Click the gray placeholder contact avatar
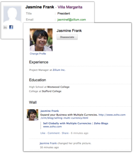 pyautogui.click(x=12, y=15)
